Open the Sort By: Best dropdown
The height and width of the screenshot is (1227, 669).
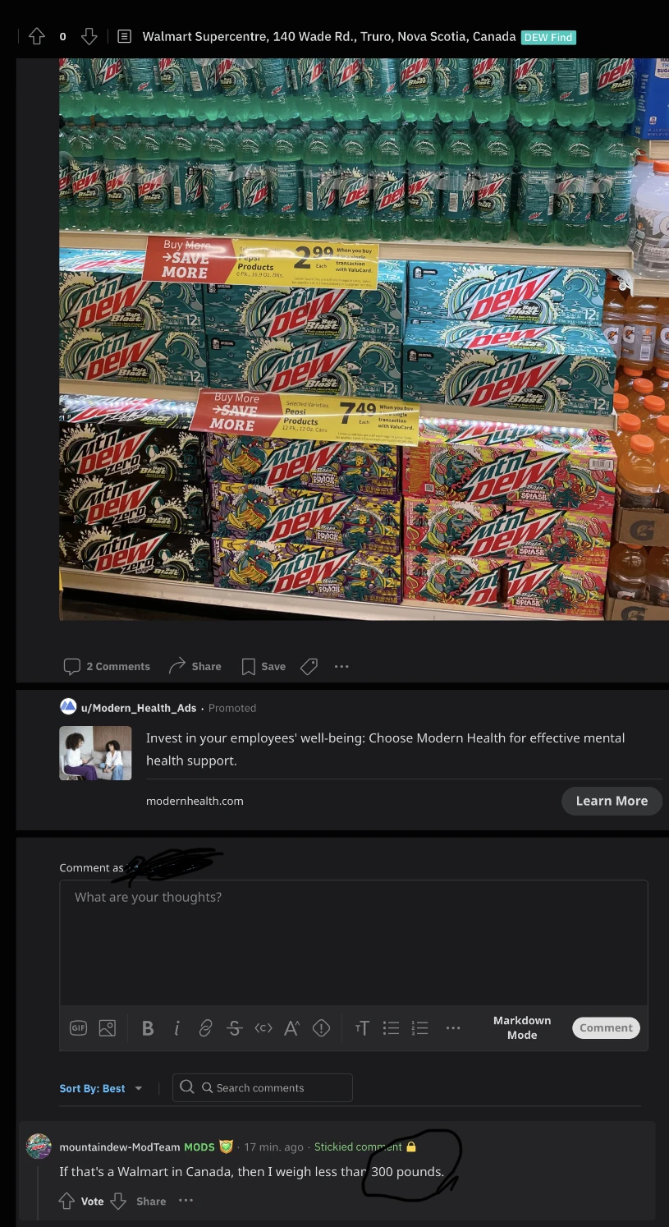101,1088
